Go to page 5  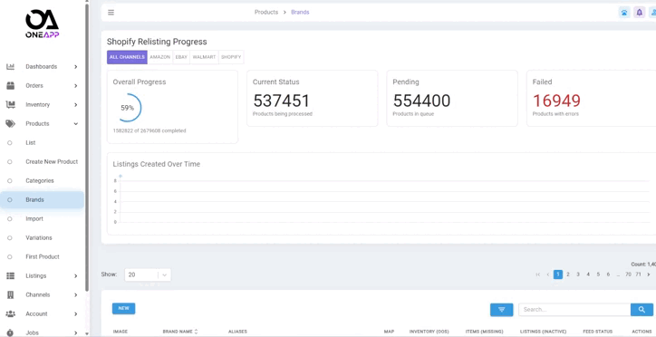pos(598,274)
